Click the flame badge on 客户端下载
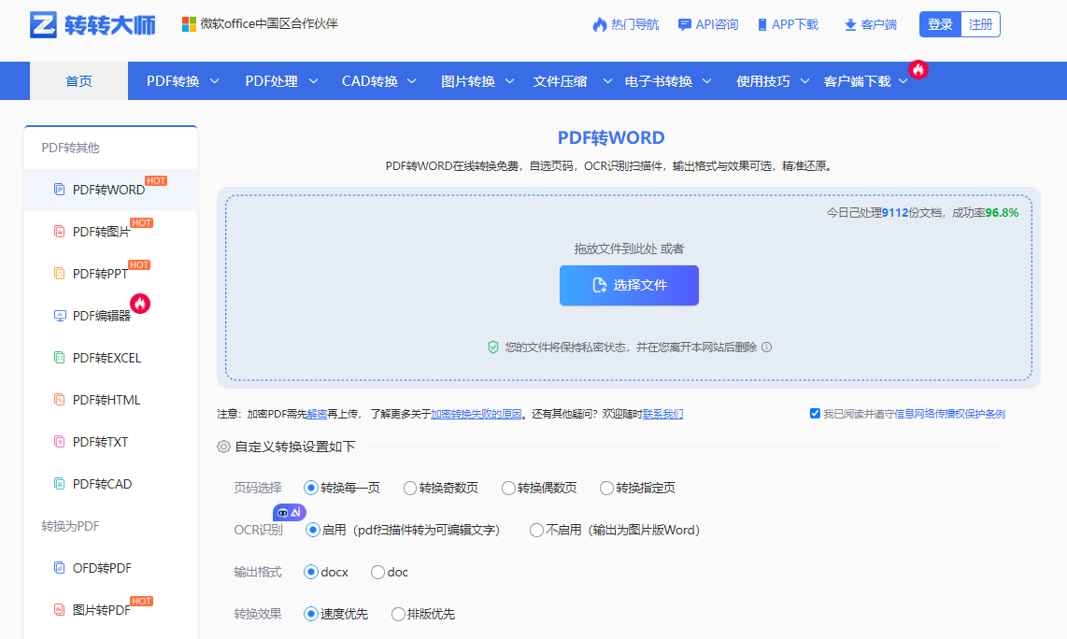This screenshot has height=639, width=1067. point(918,69)
